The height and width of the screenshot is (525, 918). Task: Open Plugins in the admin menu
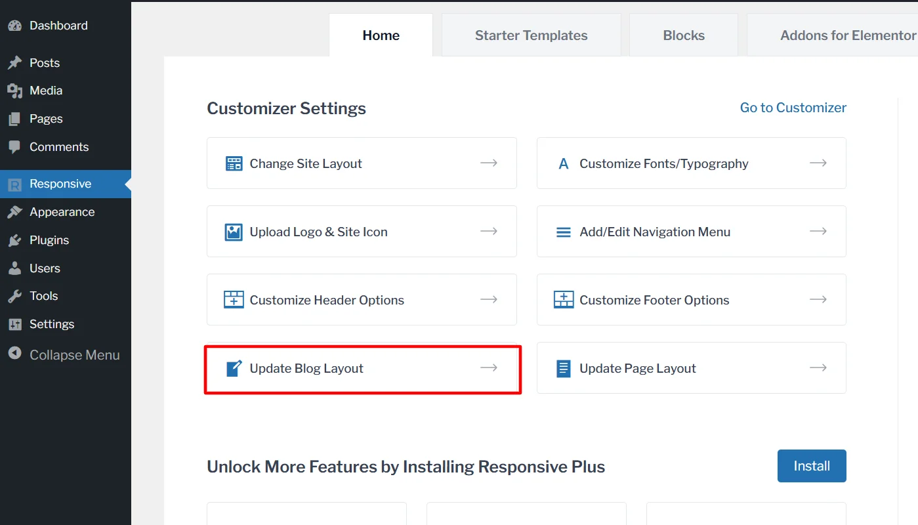[66, 240]
